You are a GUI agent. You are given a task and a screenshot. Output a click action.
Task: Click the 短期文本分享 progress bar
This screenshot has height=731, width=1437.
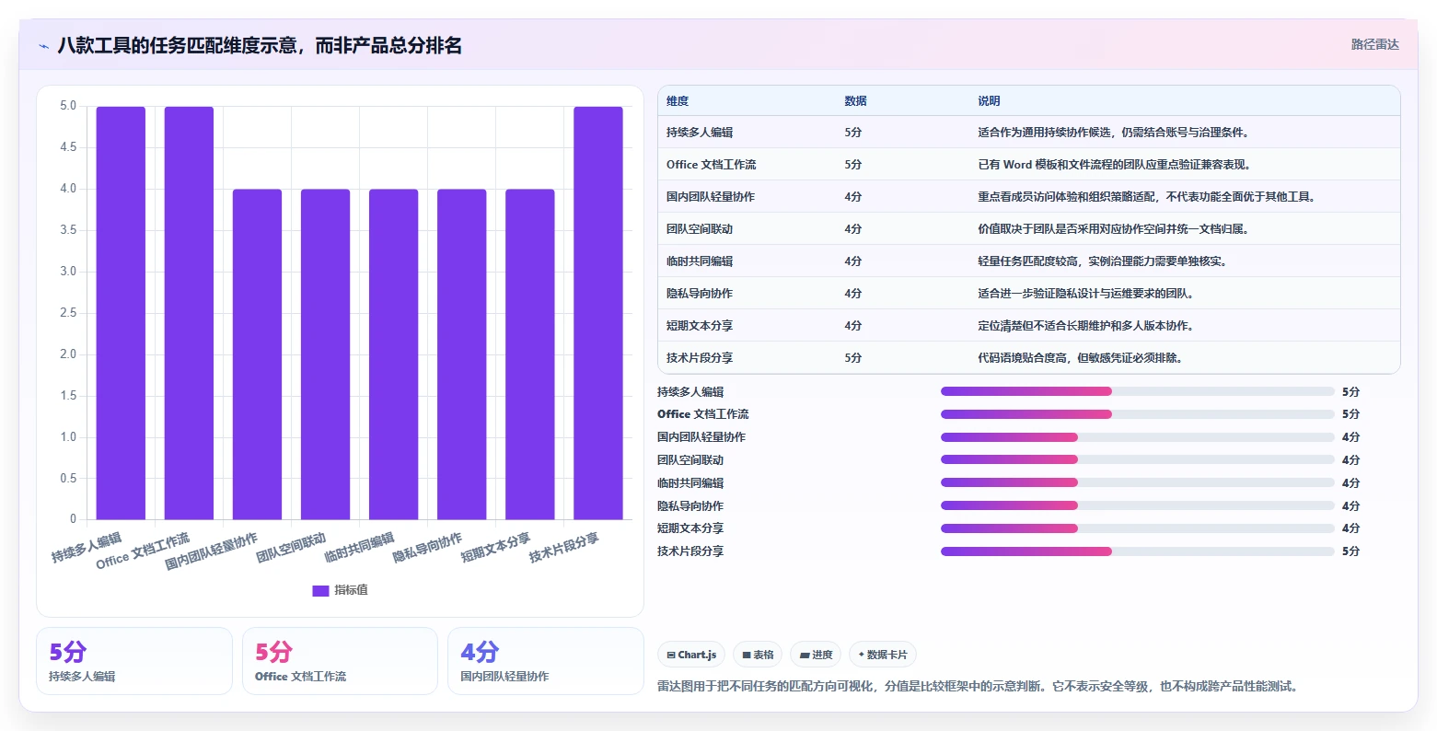click(1137, 528)
